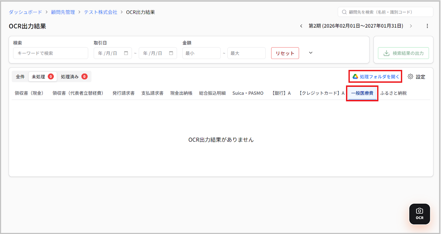Click the 第2期 fiscal period text

pos(356,26)
